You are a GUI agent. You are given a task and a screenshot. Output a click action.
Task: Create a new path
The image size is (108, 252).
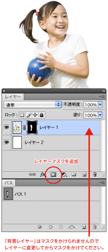tap(84, 227)
